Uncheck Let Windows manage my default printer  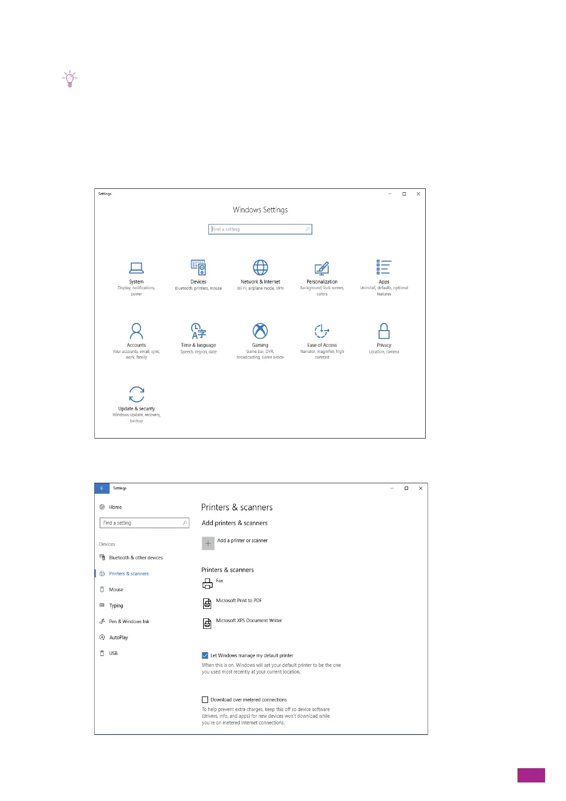(x=205, y=655)
